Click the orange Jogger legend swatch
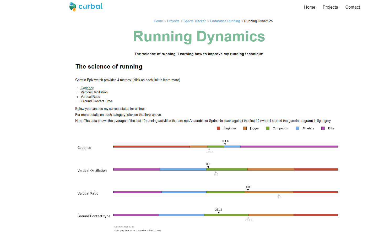The image size is (390, 238). 245,128
